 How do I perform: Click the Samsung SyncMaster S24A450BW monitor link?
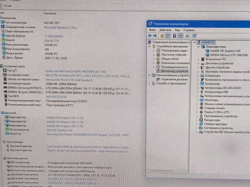[x=88, y=135]
